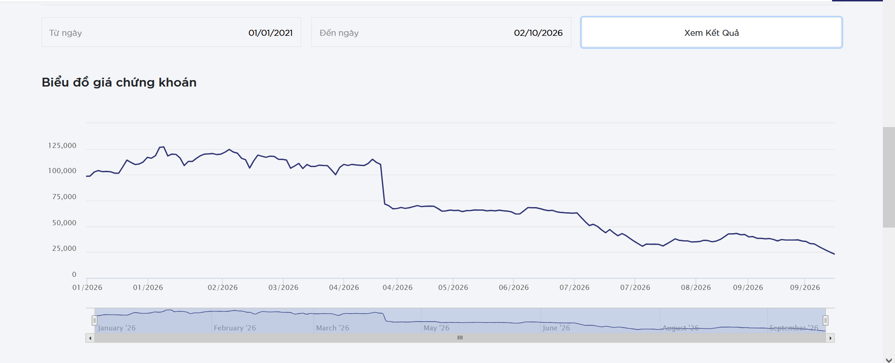Click the June '26 navigator label
Viewport: 895px width, 363px height.
pos(556,328)
